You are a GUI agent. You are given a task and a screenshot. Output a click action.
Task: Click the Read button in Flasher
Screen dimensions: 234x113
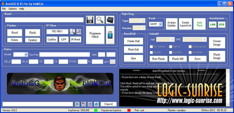(15, 33)
